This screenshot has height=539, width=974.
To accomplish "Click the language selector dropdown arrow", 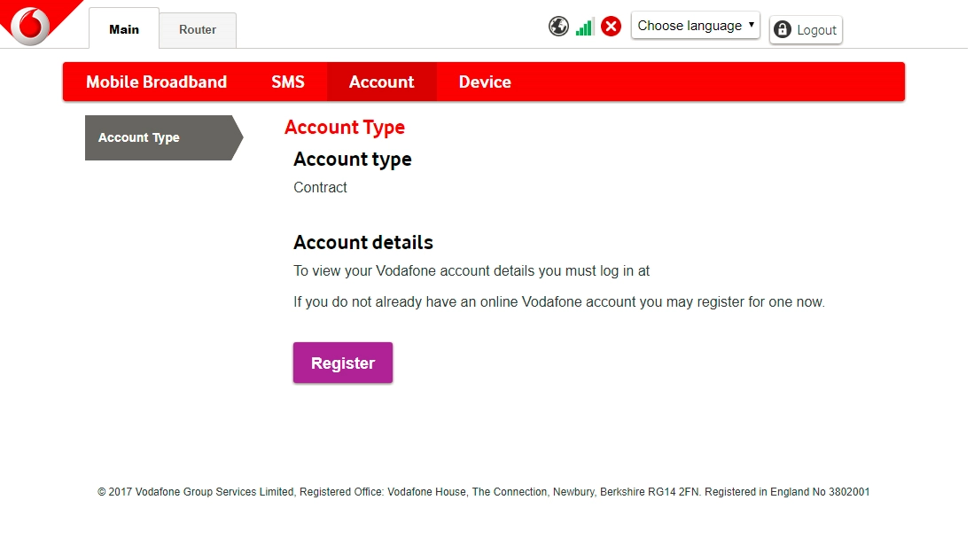I will point(750,26).
